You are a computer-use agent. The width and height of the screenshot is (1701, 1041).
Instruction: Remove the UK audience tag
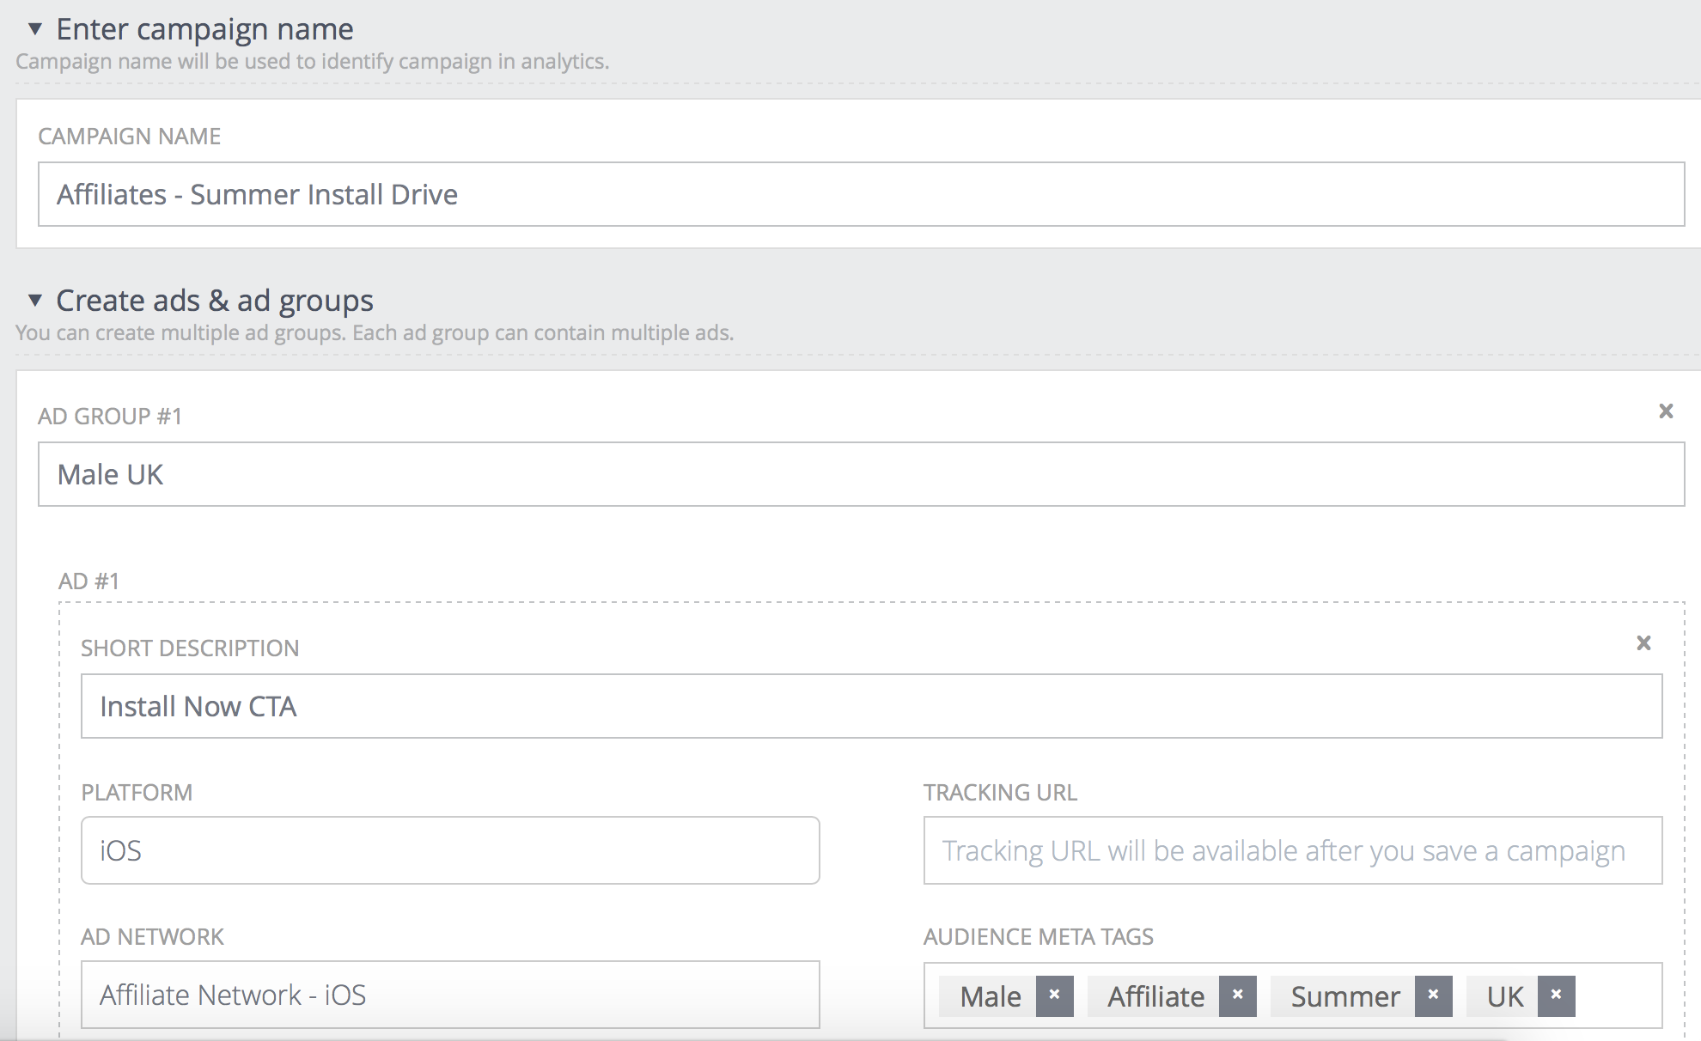point(1556,995)
